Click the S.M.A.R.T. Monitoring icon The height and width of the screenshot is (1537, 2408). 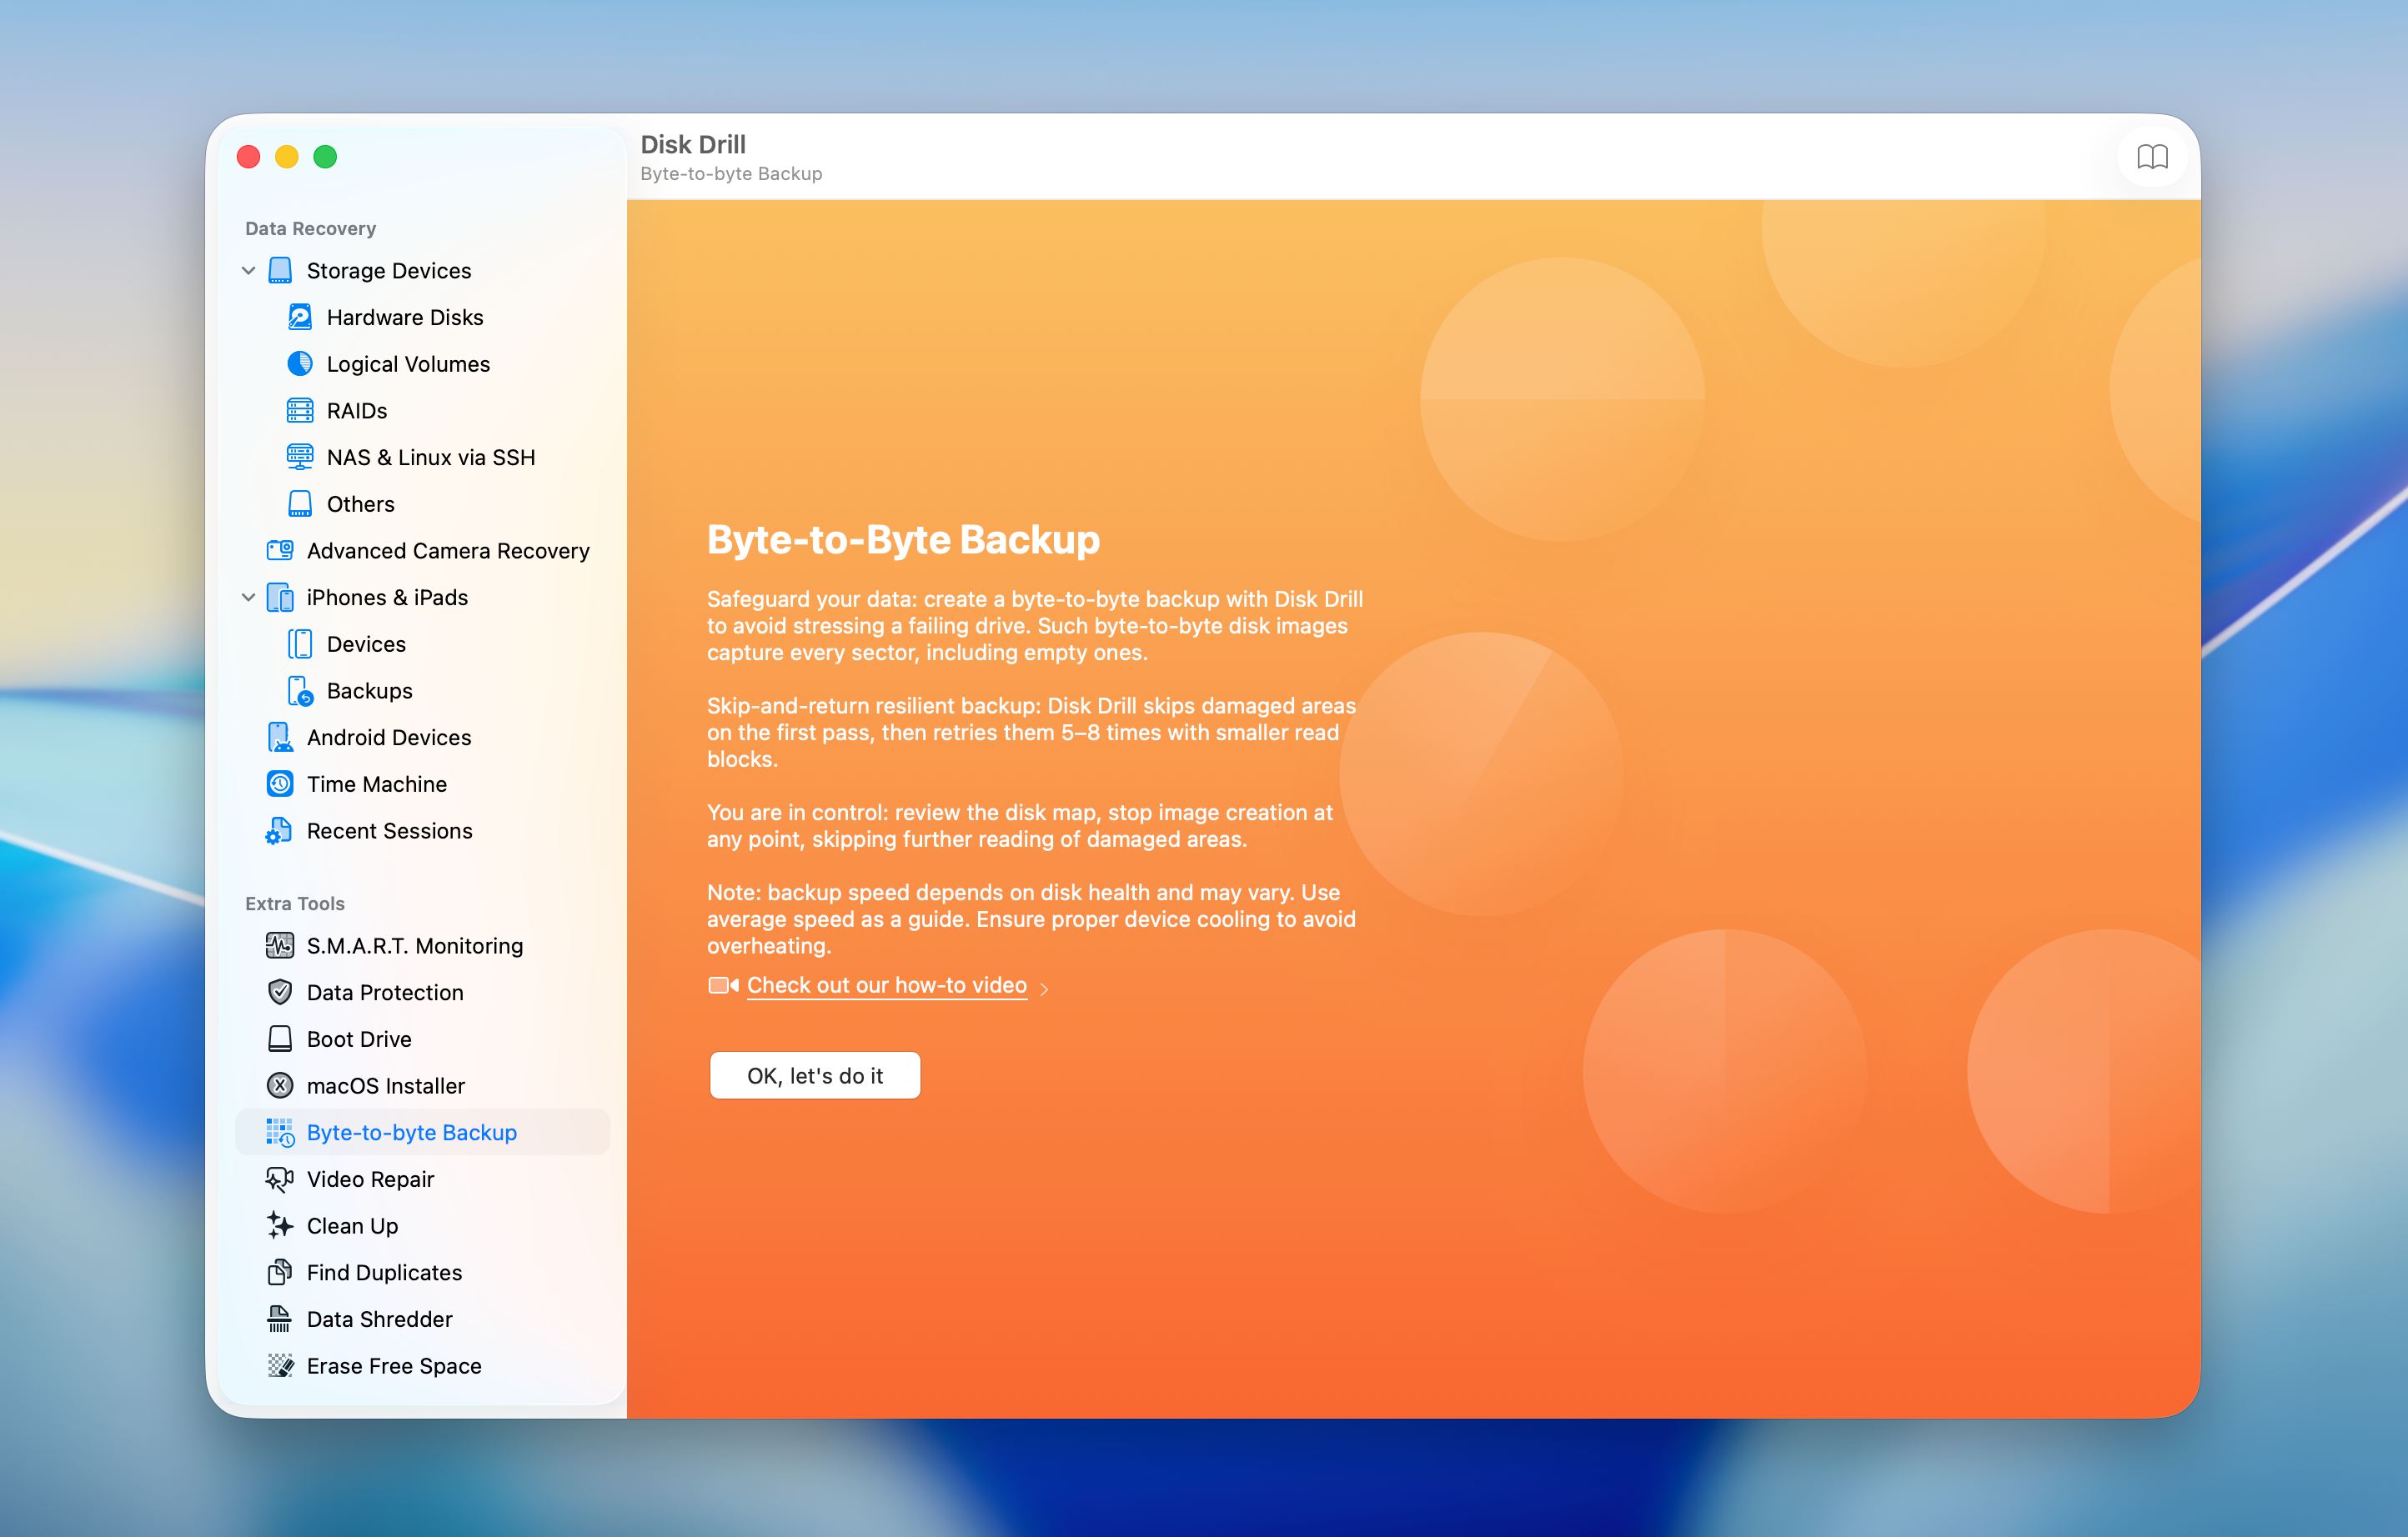280,945
